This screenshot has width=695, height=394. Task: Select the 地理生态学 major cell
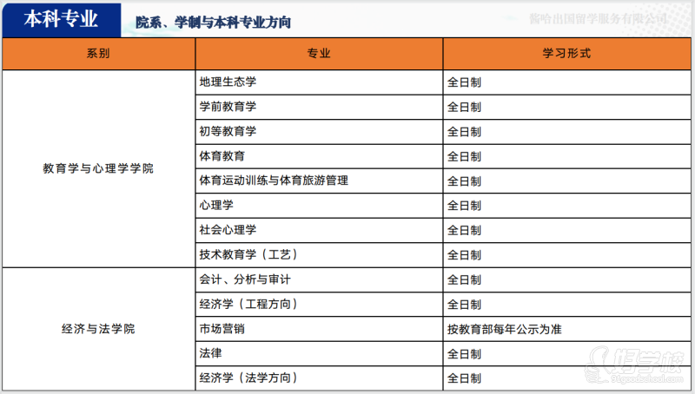(x=228, y=82)
